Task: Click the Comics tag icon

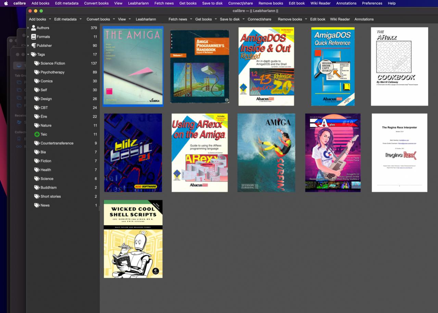Action: 37,81
